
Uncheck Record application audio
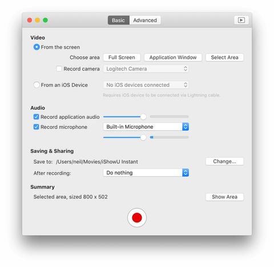pyautogui.click(x=36, y=117)
